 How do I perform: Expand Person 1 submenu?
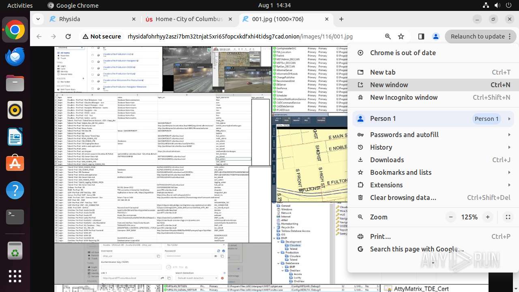tap(509, 119)
